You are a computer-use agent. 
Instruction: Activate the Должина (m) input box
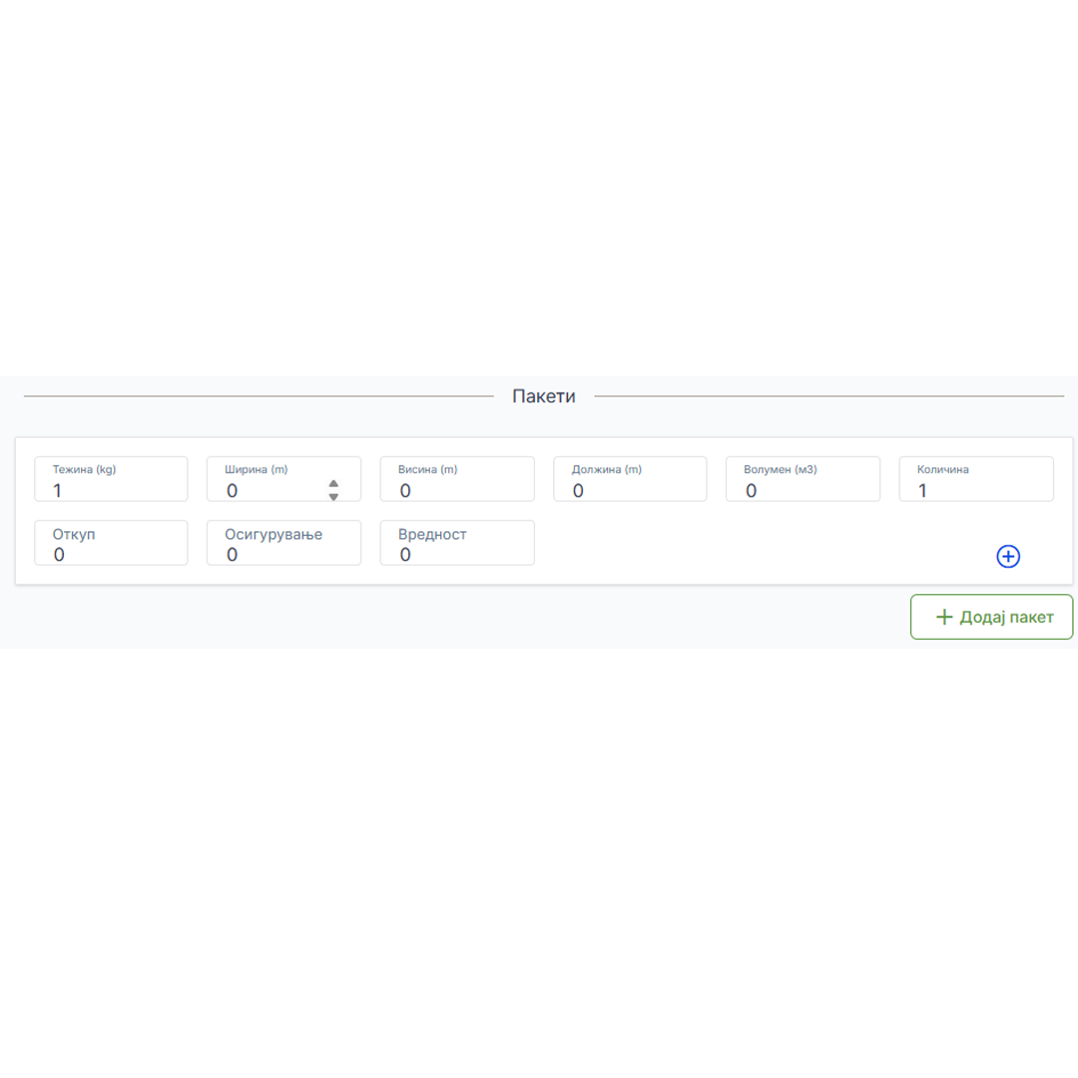click(x=630, y=479)
